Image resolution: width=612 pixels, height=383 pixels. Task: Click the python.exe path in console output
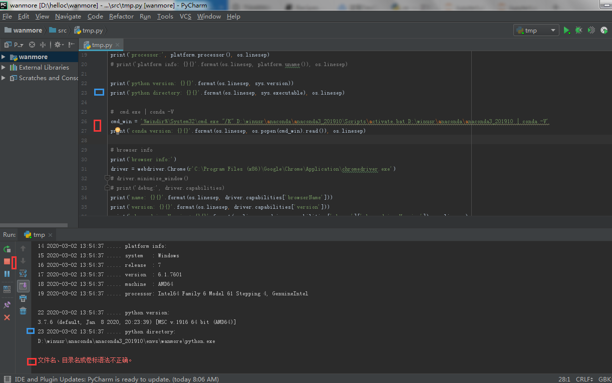(126, 341)
